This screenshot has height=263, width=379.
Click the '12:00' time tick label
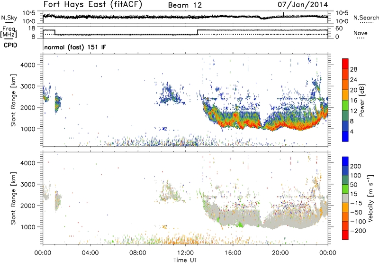coord(185,253)
